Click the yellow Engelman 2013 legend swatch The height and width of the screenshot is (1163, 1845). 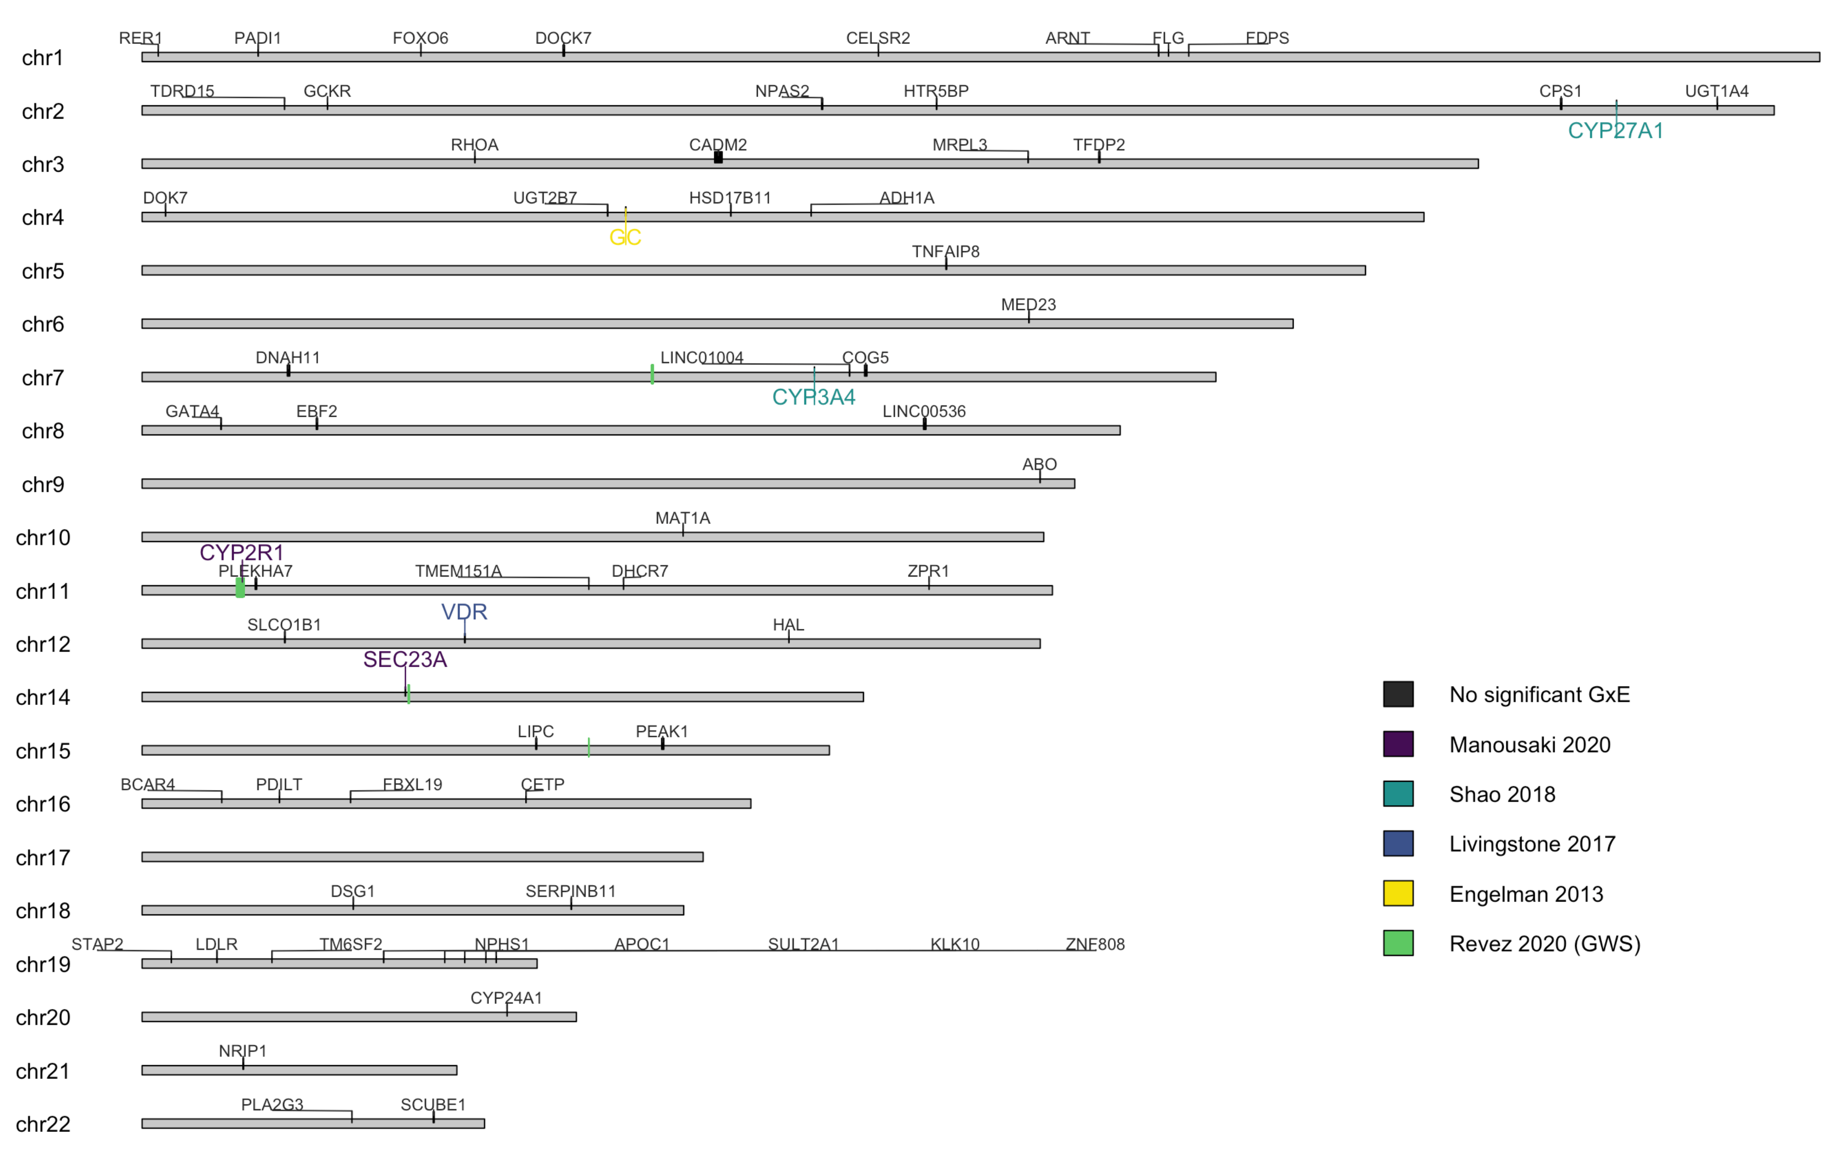tap(1397, 893)
